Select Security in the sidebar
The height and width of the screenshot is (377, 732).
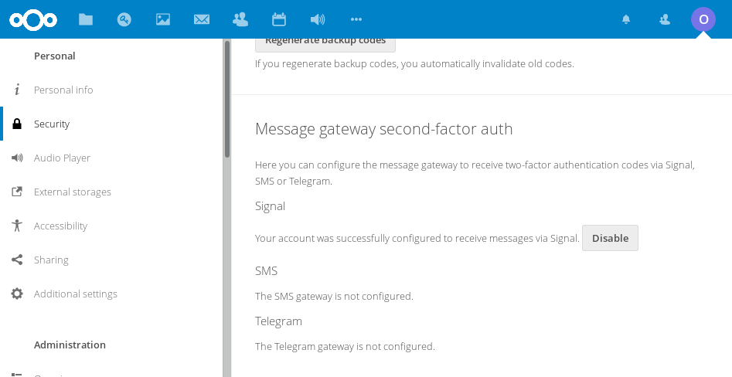pyautogui.click(x=52, y=124)
